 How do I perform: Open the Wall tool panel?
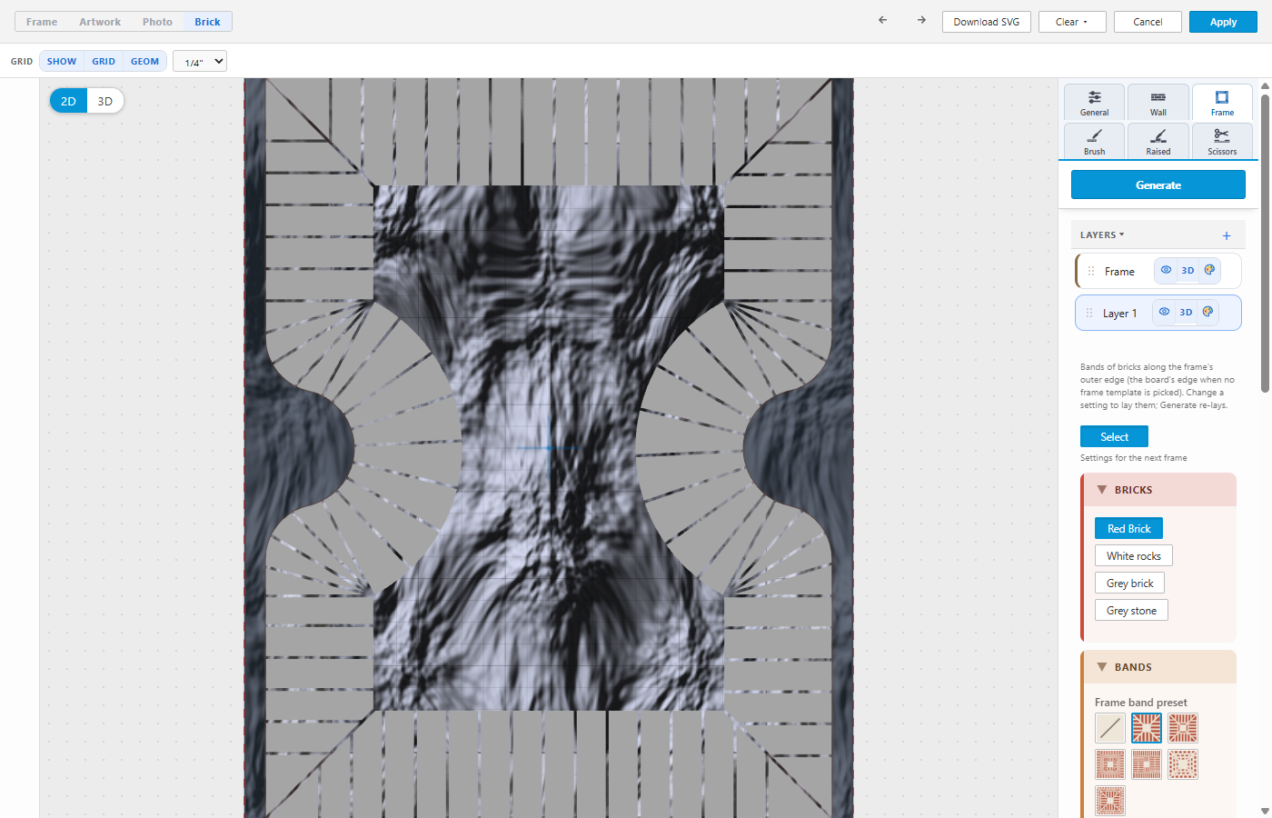point(1158,103)
